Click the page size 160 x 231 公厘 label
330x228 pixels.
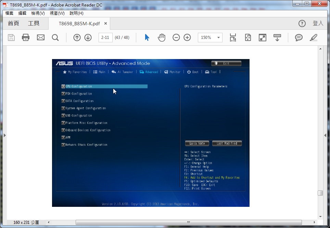[x=26, y=222]
